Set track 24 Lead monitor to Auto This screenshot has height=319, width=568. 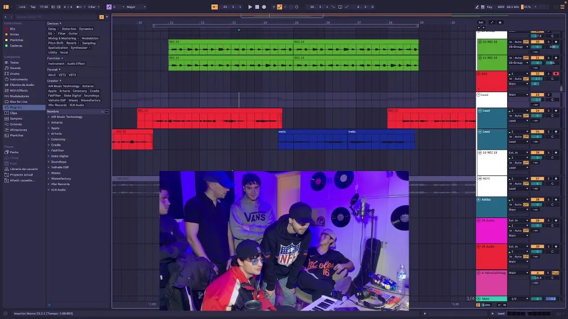click(518, 116)
